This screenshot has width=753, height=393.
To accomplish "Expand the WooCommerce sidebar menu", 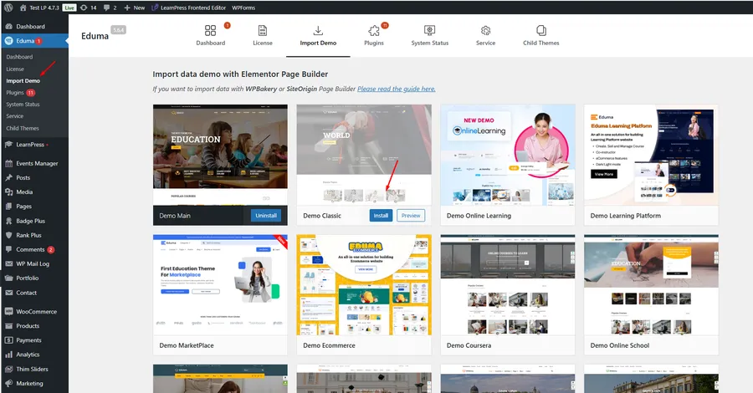I will pyautogui.click(x=36, y=311).
